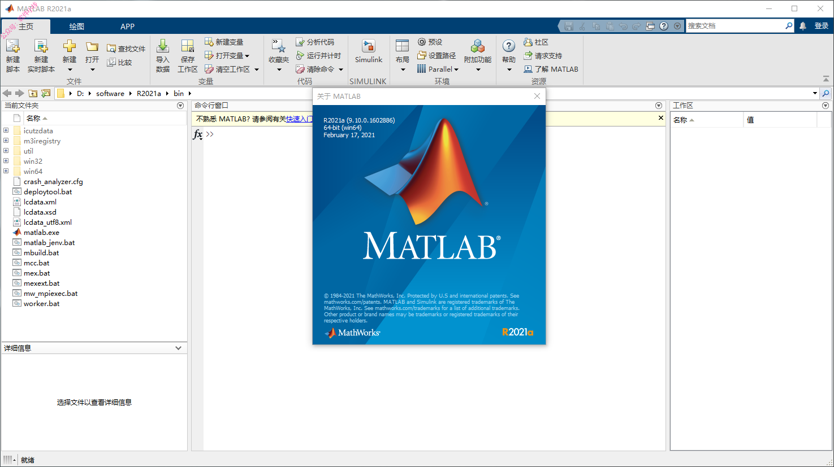
Task: Click the 导入数据 (Import Data) icon
Action: coord(163,46)
